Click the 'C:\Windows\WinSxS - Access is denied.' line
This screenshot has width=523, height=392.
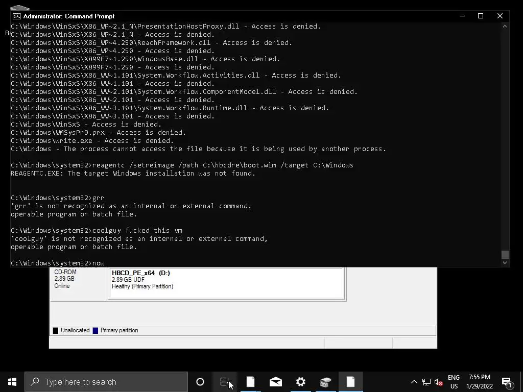click(86, 125)
